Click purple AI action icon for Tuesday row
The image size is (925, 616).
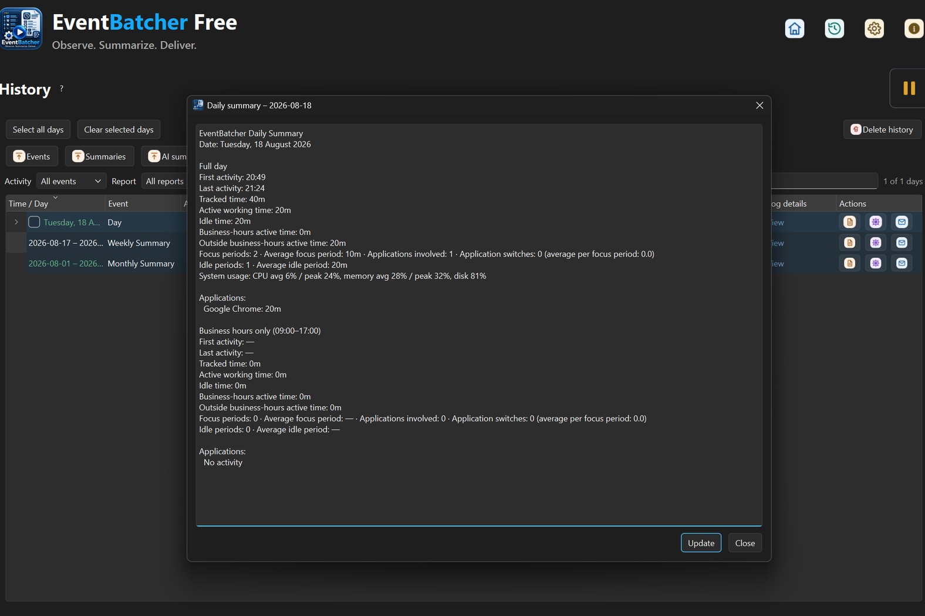pyautogui.click(x=876, y=222)
